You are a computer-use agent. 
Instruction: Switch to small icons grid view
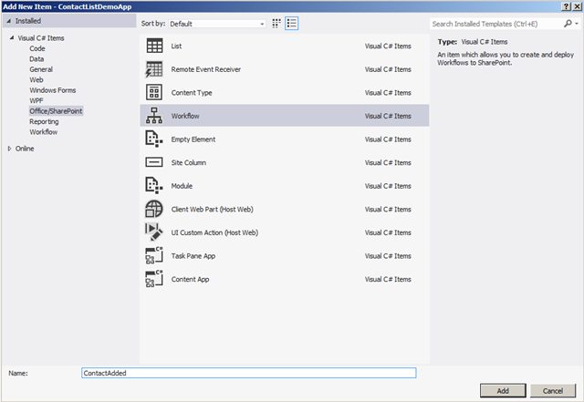(276, 24)
